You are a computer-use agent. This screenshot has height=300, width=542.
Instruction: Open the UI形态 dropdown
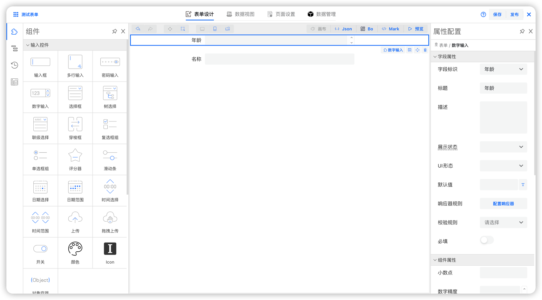pyautogui.click(x=503, y=166)
